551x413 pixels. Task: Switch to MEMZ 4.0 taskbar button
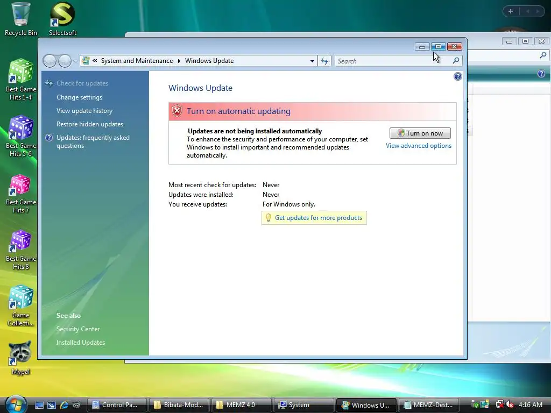(242, 405)
